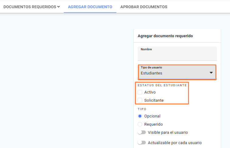Turn on Actualizable por cada usuario switch

[x=142, y=143]
